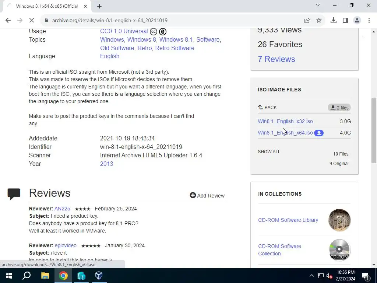Open the Retro Software topic link
This screenshot has height=283, width=377.
pyautogui.click(x=175, y=48)
